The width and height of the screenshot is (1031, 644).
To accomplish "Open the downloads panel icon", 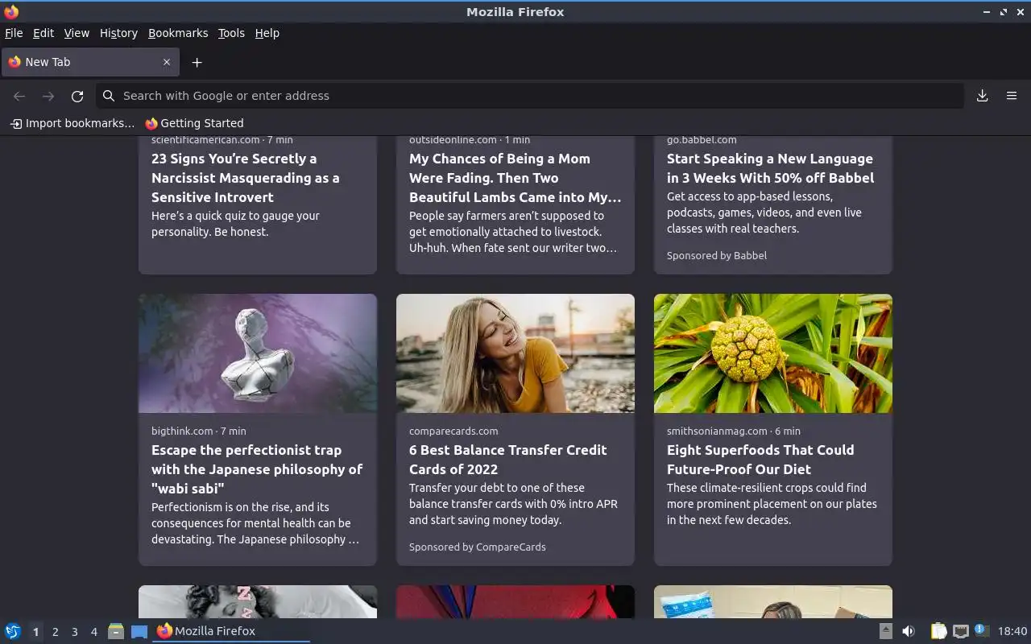I will [982, 96].
